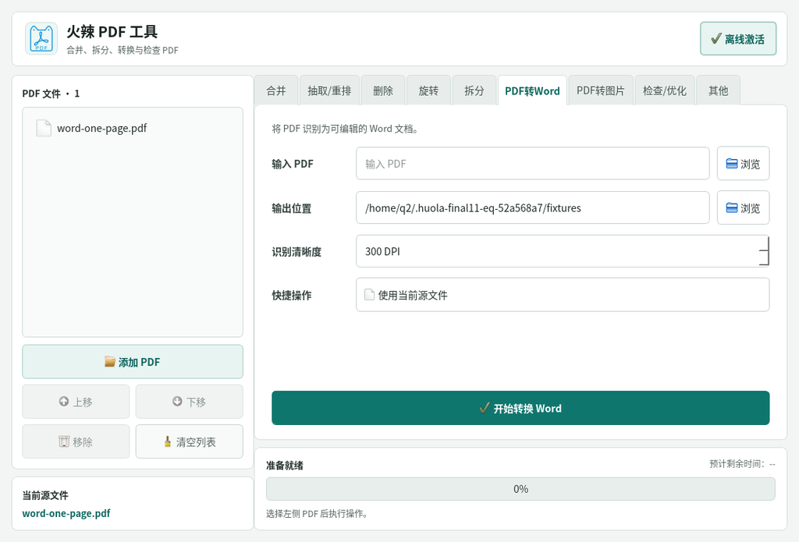Click 使用当前源文件 quick action

(x=563, y=295)
